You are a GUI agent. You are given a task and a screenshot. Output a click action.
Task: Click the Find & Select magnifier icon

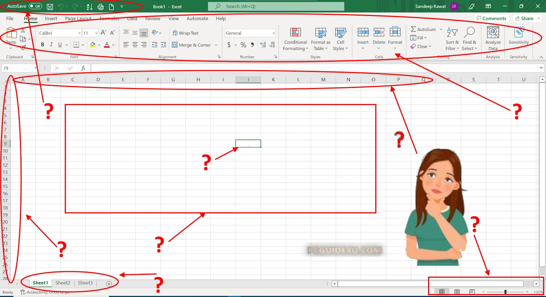(469, 33)
